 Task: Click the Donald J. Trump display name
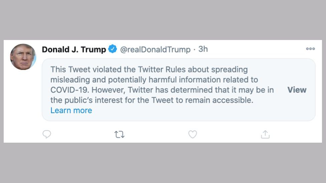click(x=74, y=49)
